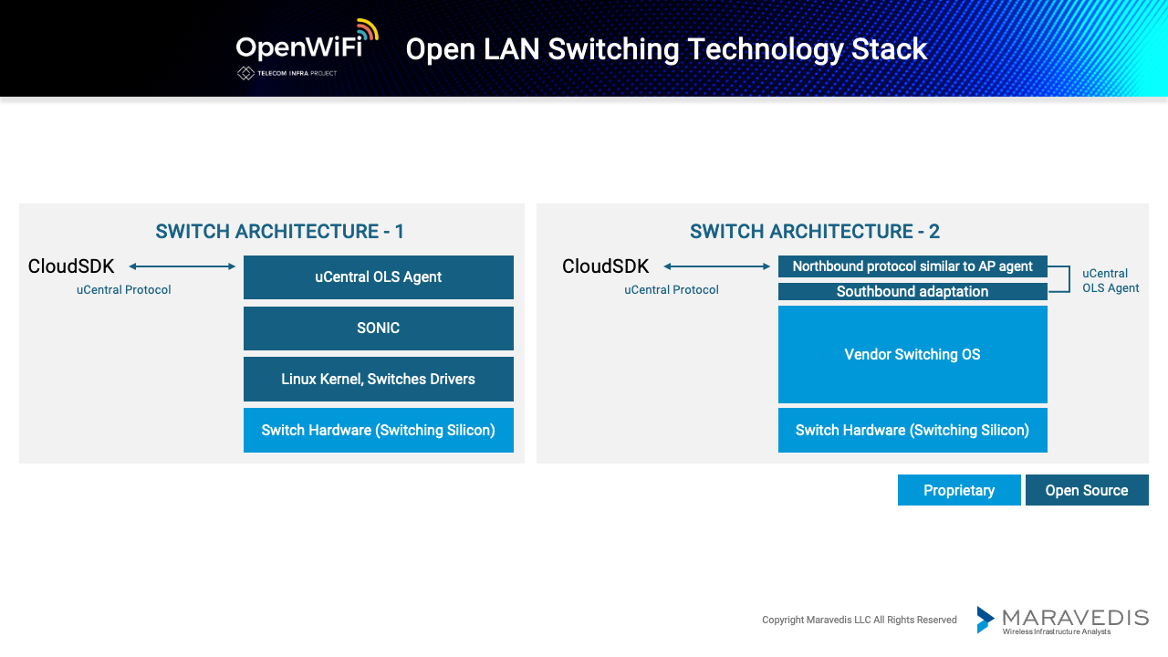Click the Switch Architecture - 1 heading

point(280,231)
